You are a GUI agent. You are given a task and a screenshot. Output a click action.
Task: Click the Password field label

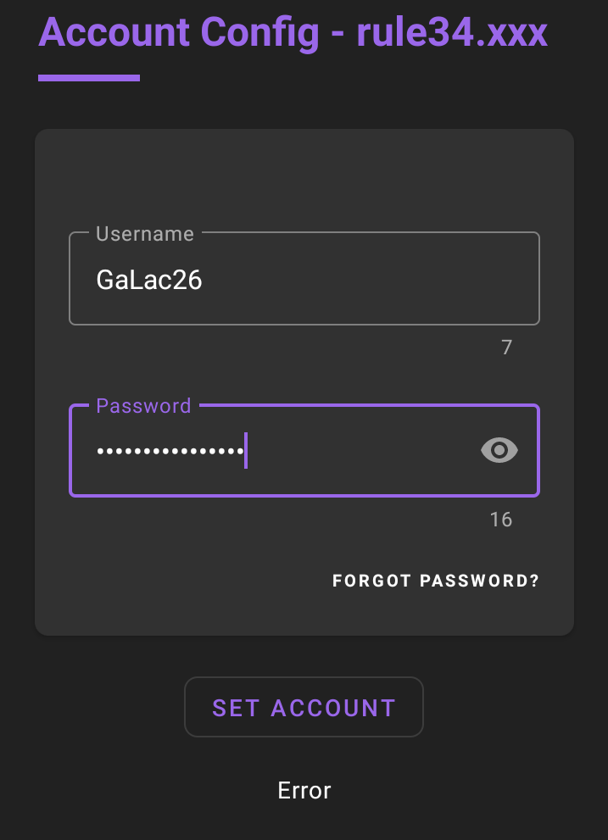[142, 406]
